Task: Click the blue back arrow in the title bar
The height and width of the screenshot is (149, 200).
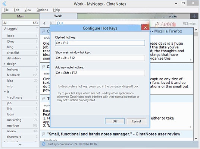Action: (4, 4)
